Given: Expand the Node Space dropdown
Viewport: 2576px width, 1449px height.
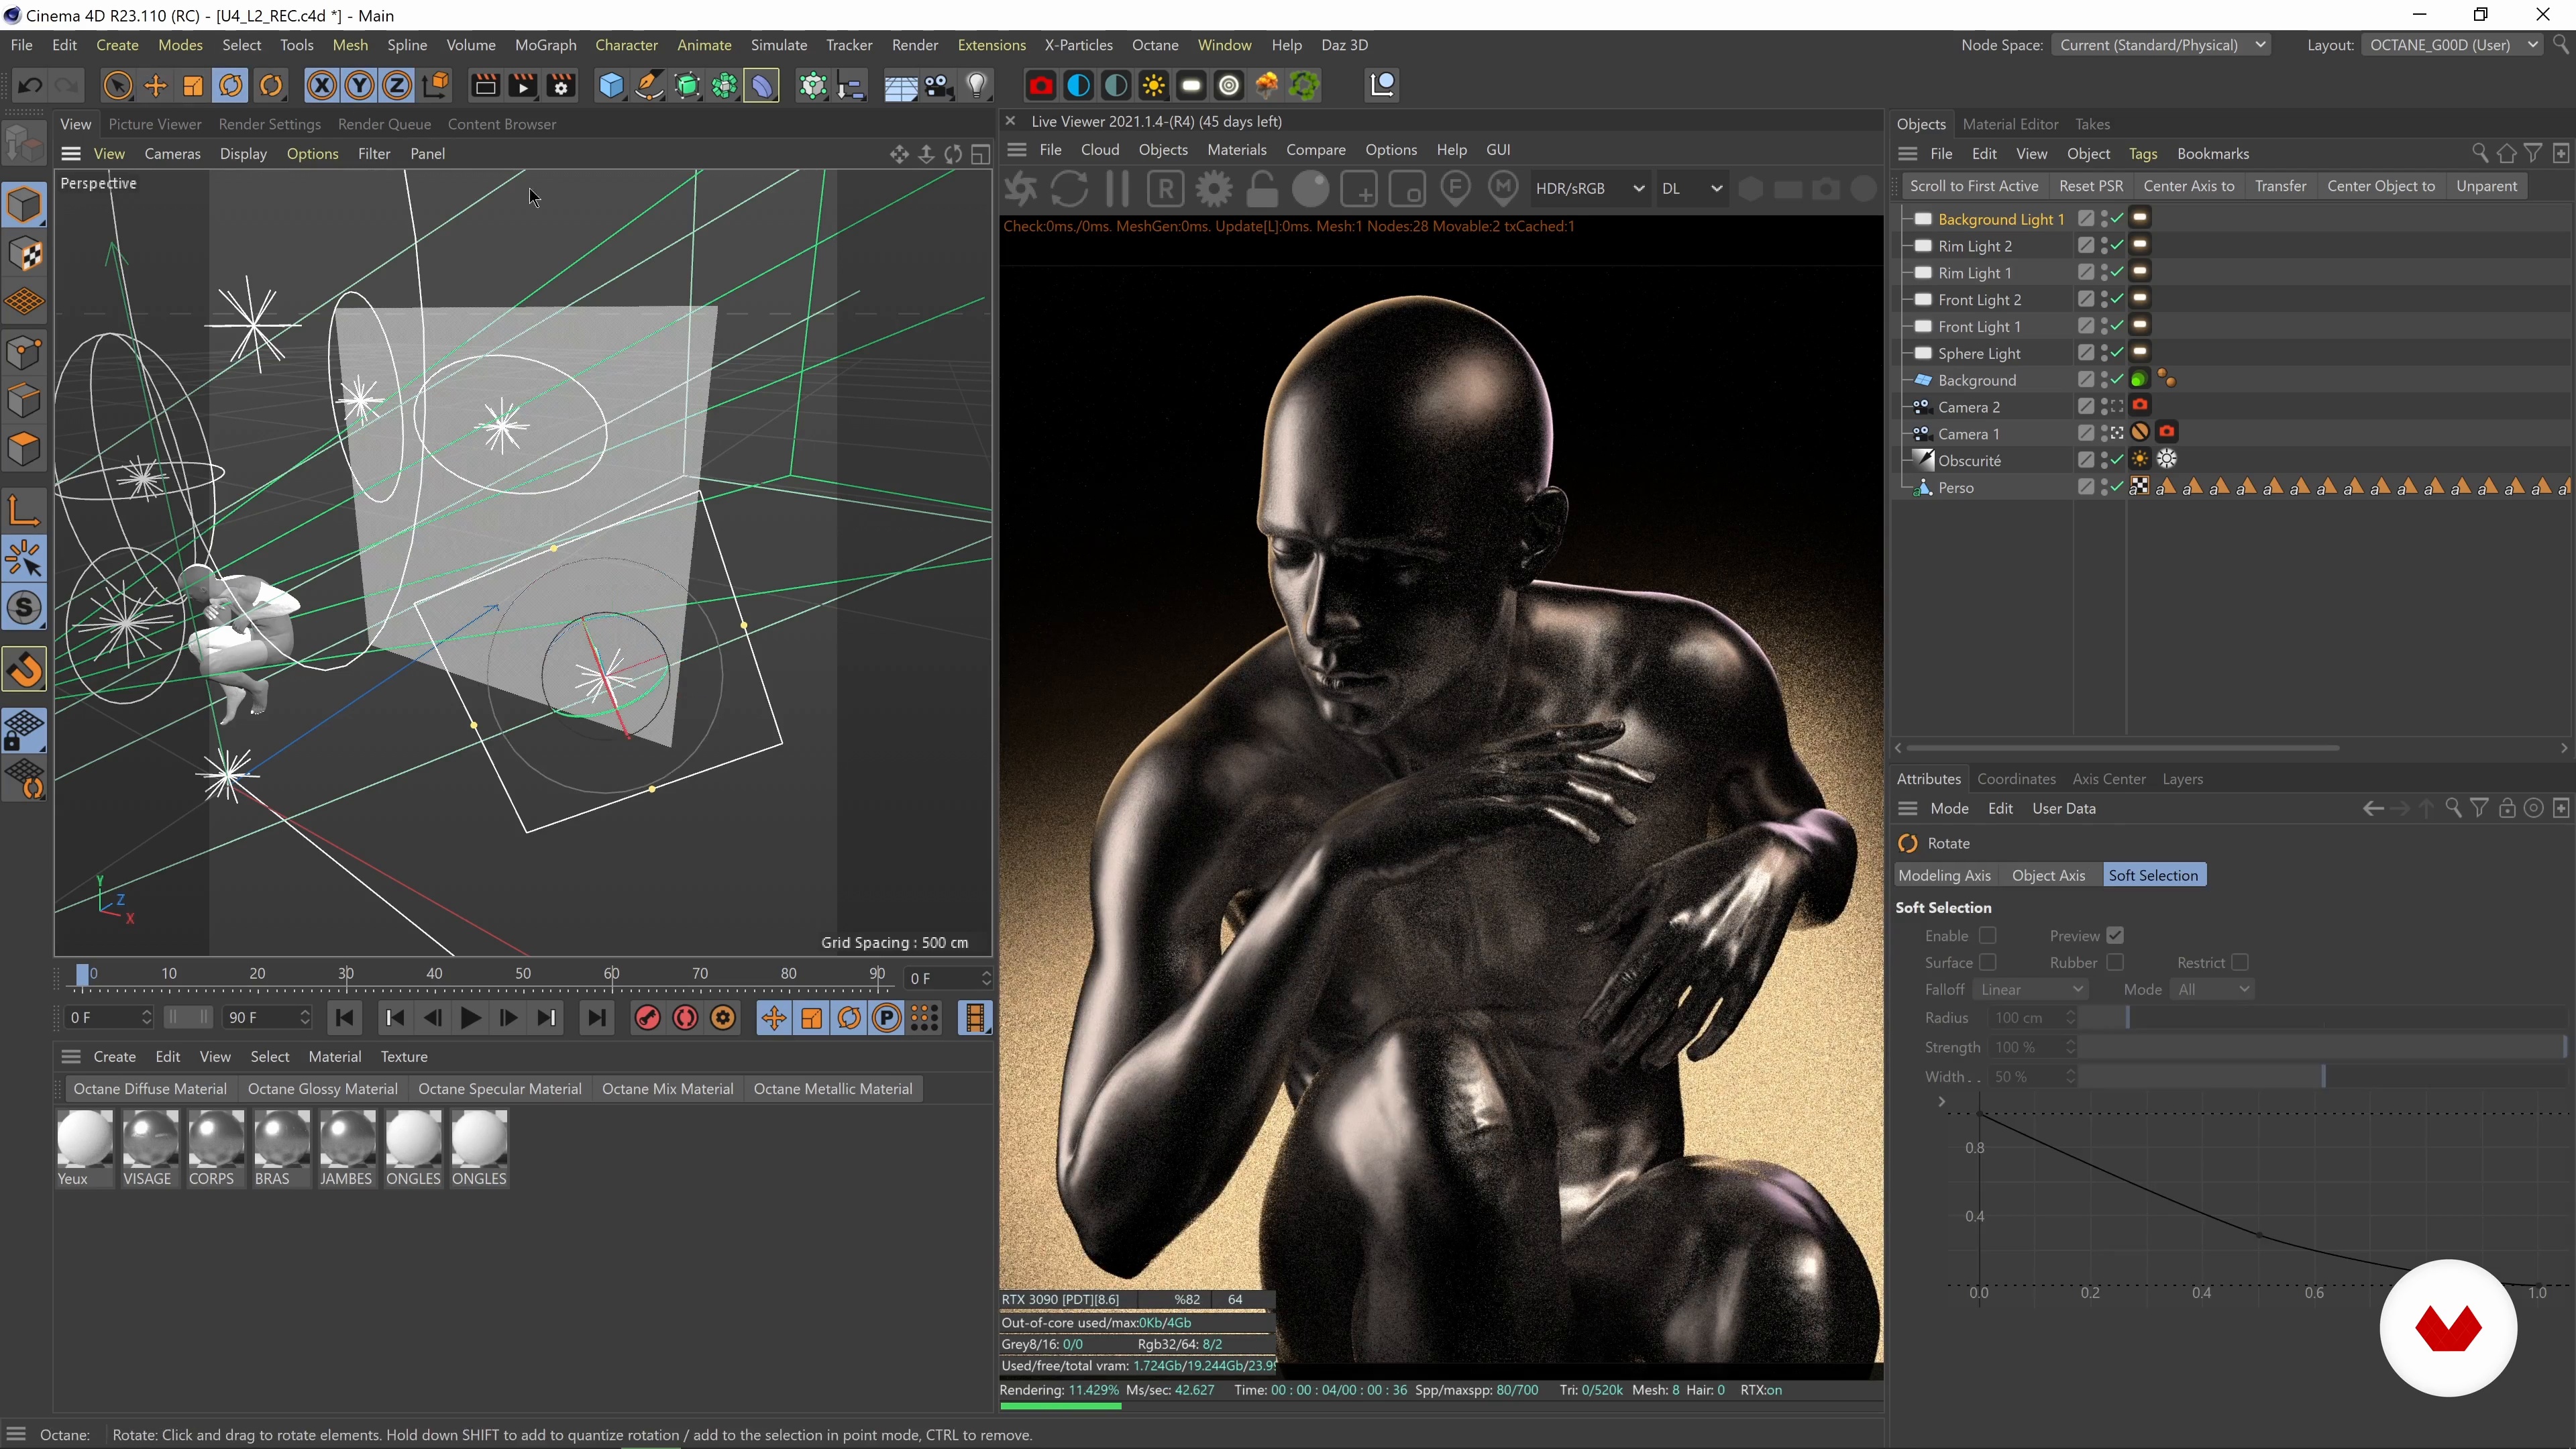Looking at the screenshot, I should [2160, 45].
